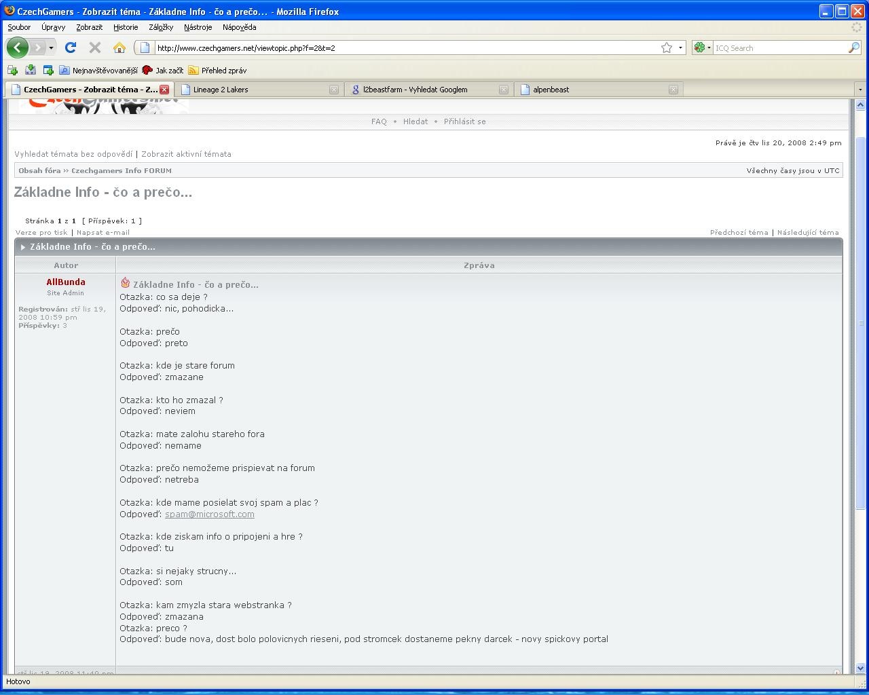Click the page identity icon in address bar
Screen dimensions: 869x695
(x=145, y=48)
